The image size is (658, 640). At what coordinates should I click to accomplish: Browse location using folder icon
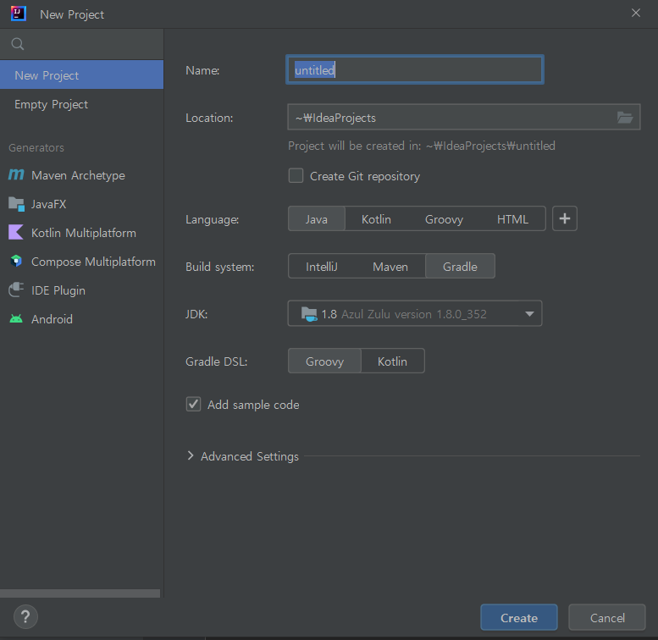625,118
